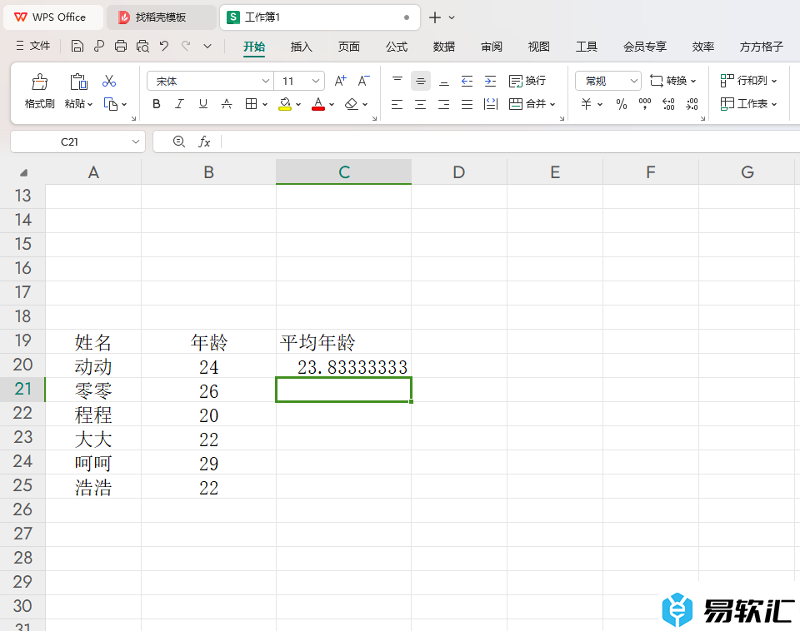The height and width of the screenshot is (631, 800).
Task: Center text horizontally
Action: [420, 105]
